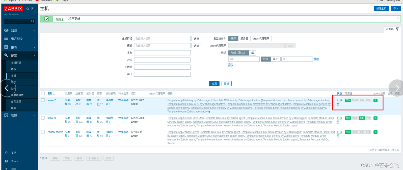Expand the 资产记录 menu chevron
The image size is (403, 170).
pos(34,39)
